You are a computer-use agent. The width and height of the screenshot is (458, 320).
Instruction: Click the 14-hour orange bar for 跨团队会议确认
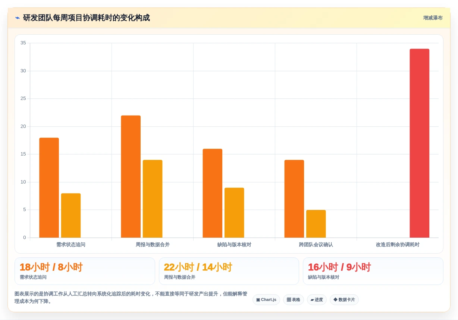tap(294, 199)
